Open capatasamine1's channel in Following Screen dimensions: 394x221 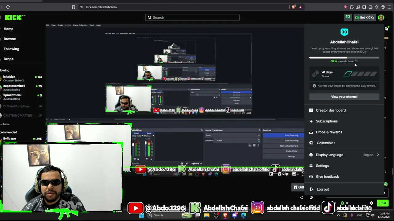pos(21,87)
